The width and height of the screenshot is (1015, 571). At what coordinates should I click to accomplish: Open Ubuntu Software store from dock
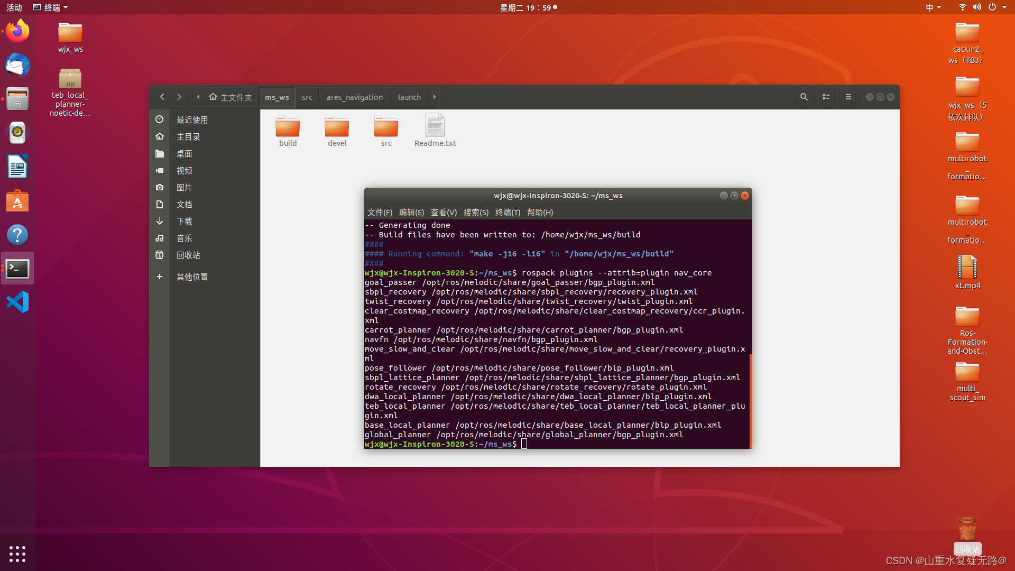17,201
